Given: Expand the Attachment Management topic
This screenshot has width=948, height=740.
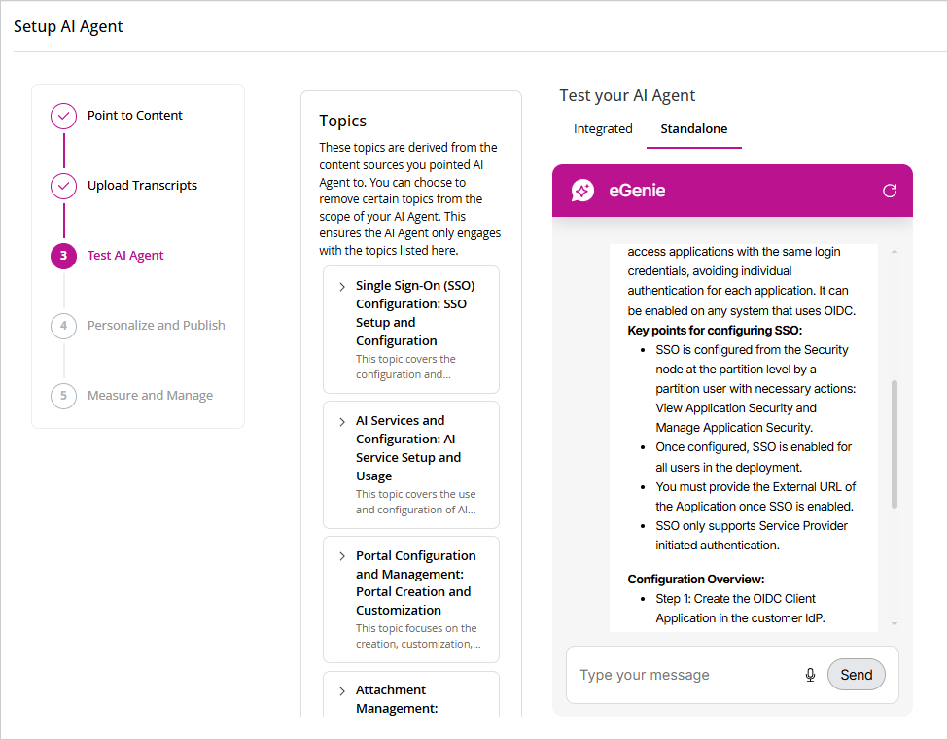Looking at the screenshot, I should click(x=342, y=691).
